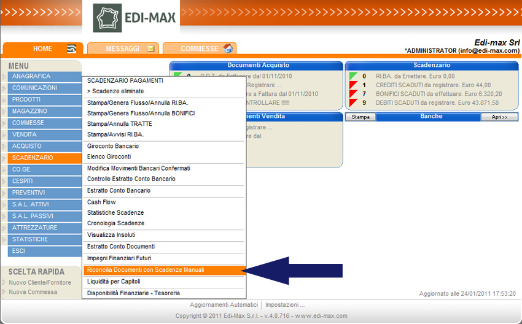Open Giroconto Bancario menu entry

point(113,146)
